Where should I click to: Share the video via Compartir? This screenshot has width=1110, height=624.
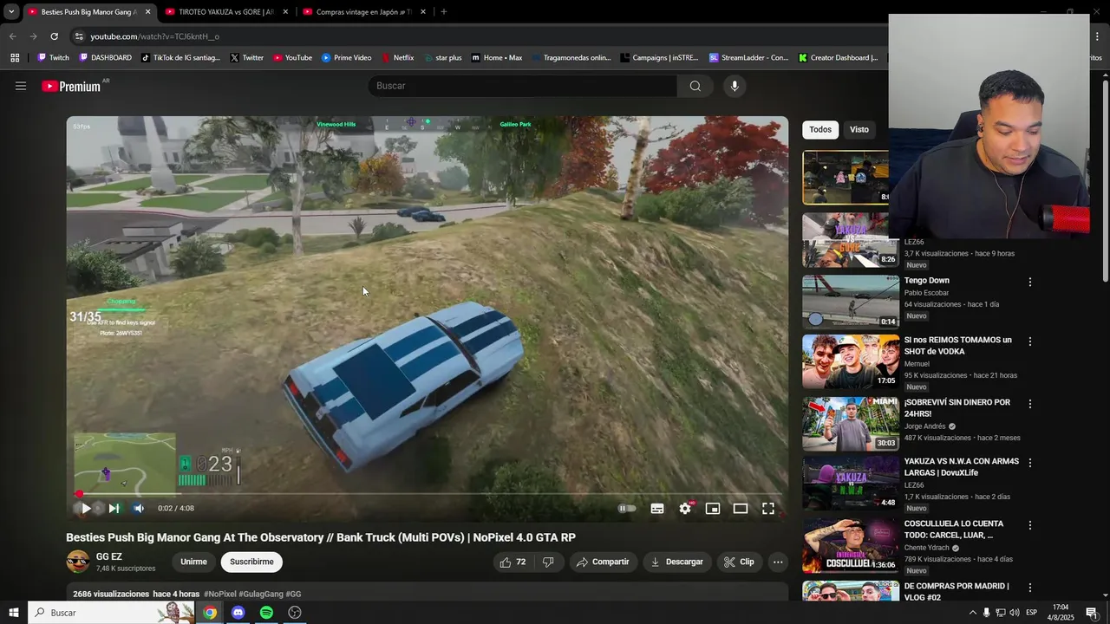pyautogui.click(x=603, y=562)
